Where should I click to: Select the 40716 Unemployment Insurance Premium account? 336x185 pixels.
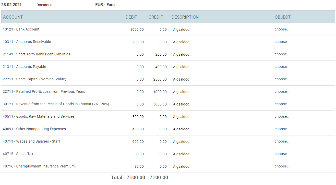39,166
